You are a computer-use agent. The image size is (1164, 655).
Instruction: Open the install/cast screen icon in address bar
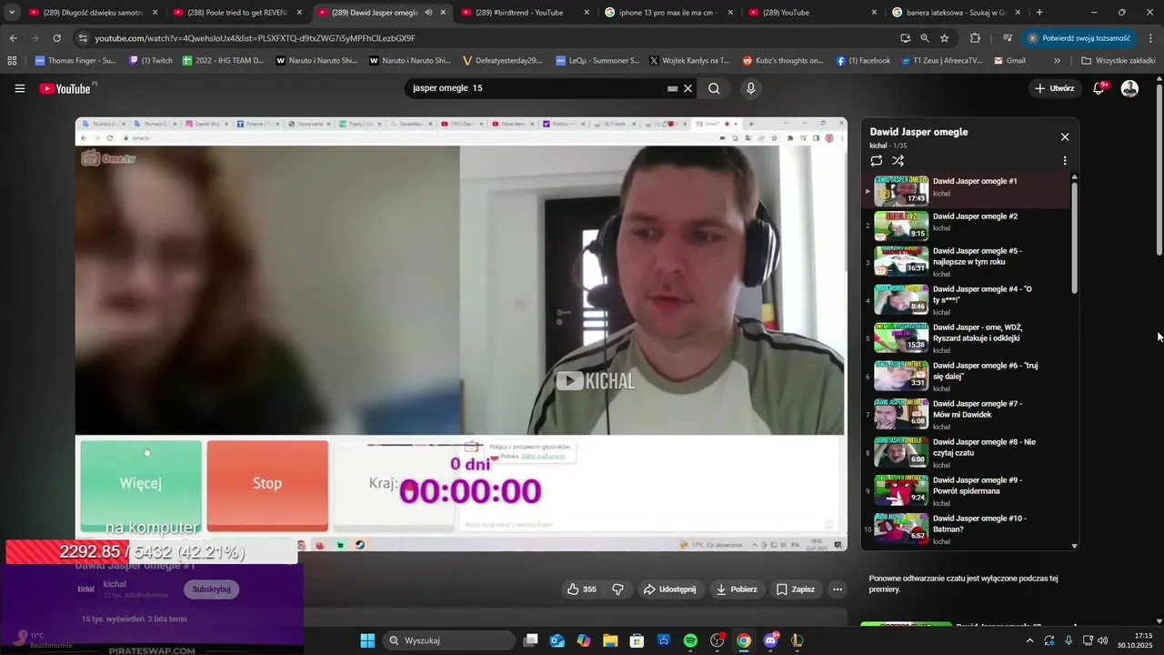(x=905, y=38)
